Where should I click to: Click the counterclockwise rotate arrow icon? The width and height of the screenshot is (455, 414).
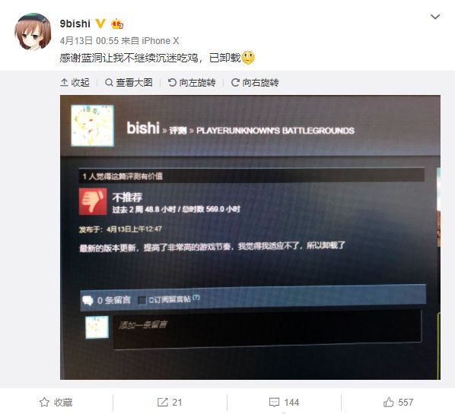click(x=172, y=83)
